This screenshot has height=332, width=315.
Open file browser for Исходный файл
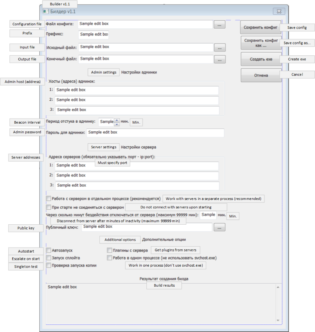point(220,48)
